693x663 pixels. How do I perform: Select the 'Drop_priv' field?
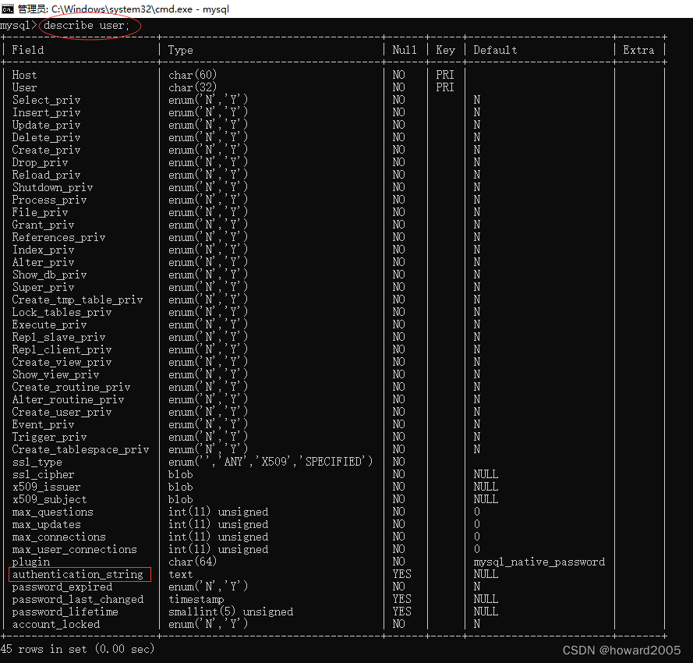click(41, 162)
